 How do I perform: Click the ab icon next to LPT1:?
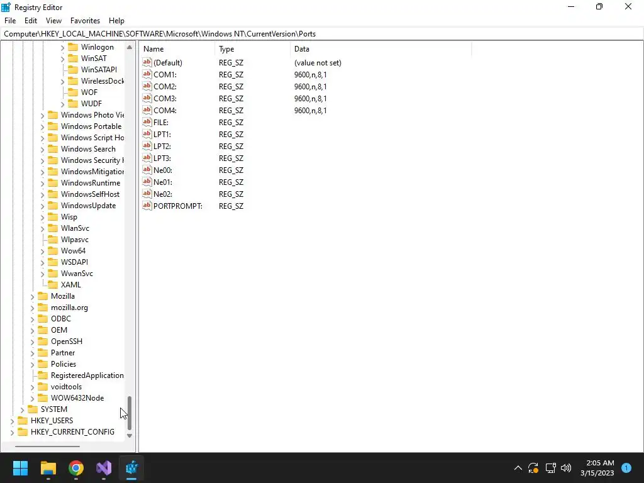tap(147, 134)
